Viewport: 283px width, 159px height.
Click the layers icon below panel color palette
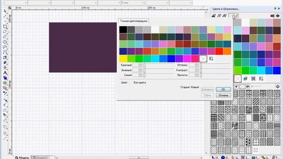click(x=245, y=79)
